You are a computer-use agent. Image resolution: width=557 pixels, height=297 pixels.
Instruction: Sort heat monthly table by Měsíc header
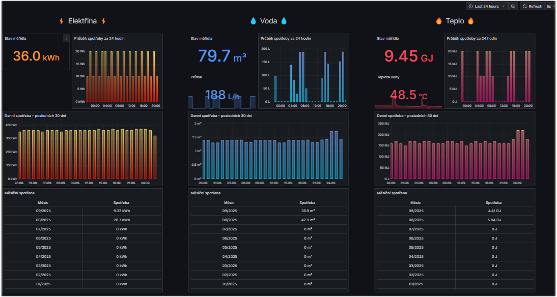point(415,202)
